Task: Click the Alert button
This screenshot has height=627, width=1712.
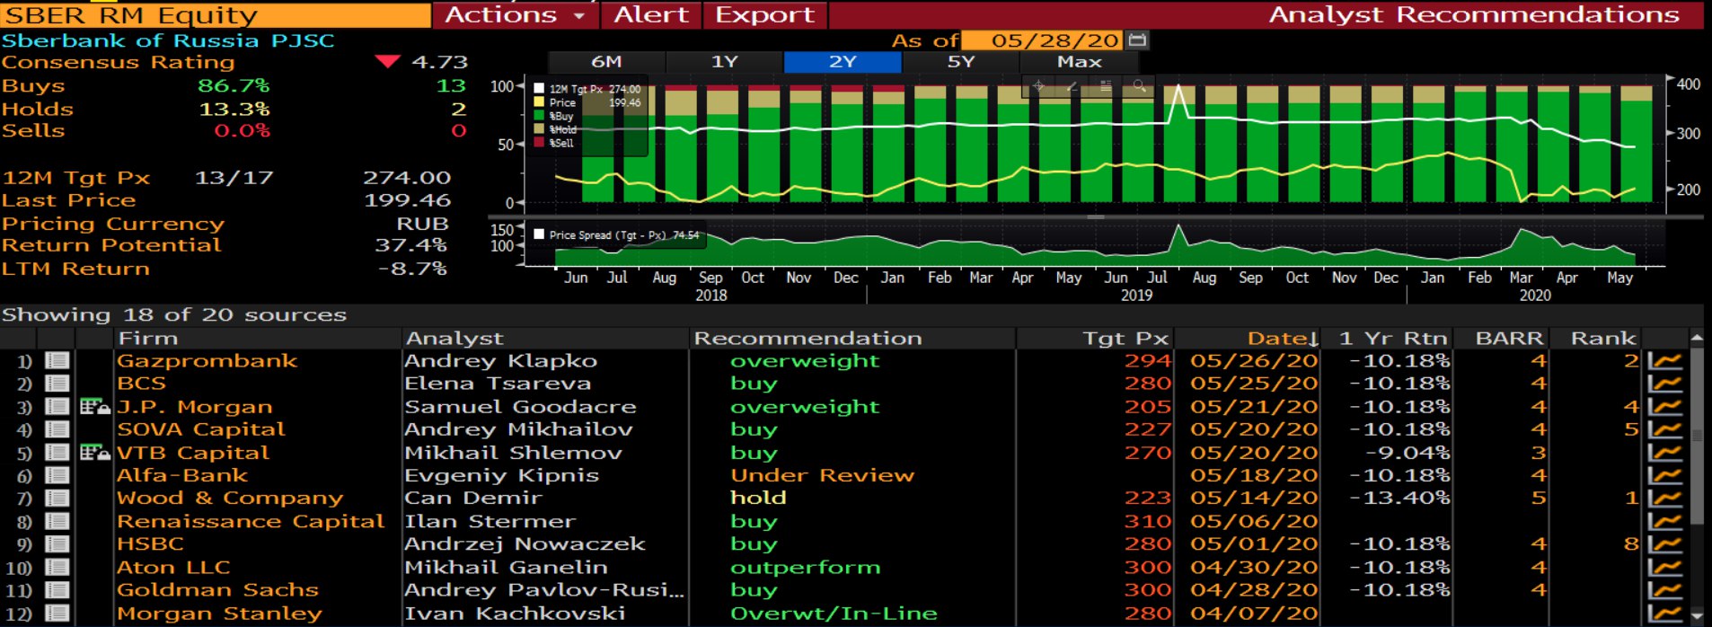Action: coord(651,15)
